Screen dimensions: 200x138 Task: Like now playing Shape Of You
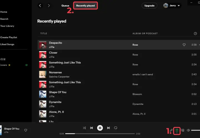[x=26, y=130]
